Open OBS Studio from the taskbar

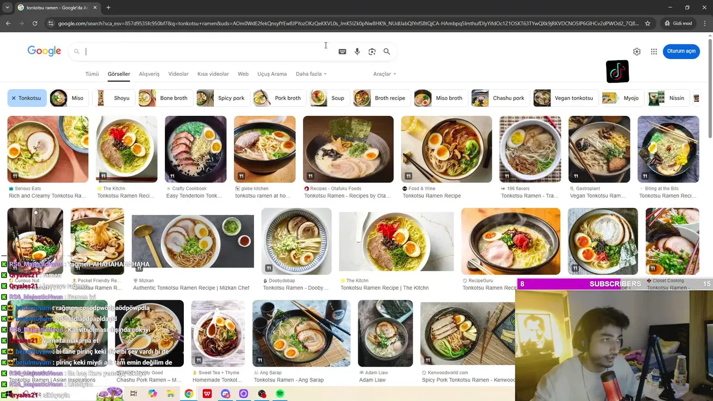[x=262, y=394]
